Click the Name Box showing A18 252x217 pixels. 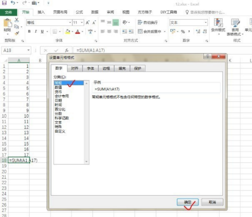click(16, 50)
